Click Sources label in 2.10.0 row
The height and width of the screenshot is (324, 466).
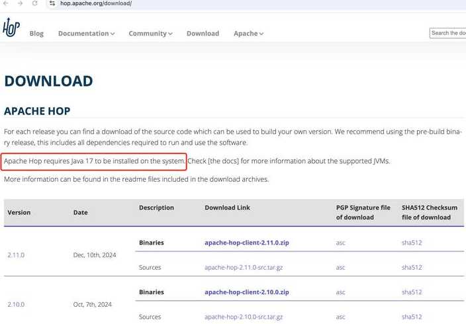click(x=150, y=317)
